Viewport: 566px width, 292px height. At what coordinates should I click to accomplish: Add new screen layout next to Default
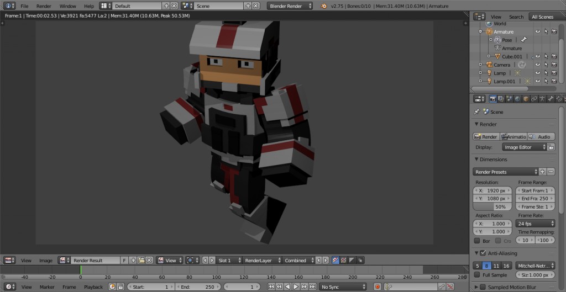[166, 6]
